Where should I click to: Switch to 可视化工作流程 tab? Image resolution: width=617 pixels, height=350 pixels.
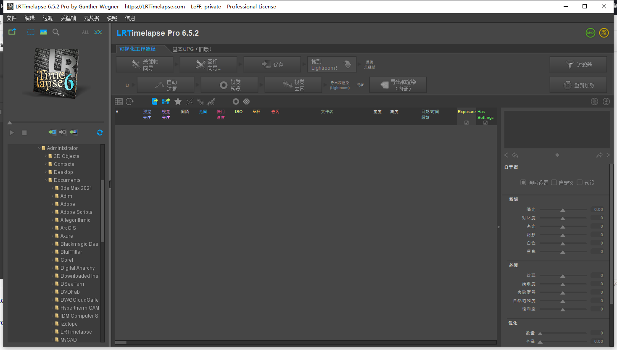[x=137, y=49]
